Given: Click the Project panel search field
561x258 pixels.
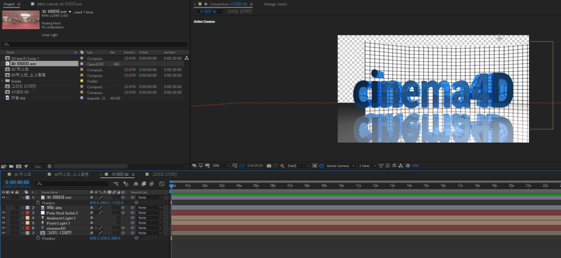Looking at the screenshot, I should point(95,44).
